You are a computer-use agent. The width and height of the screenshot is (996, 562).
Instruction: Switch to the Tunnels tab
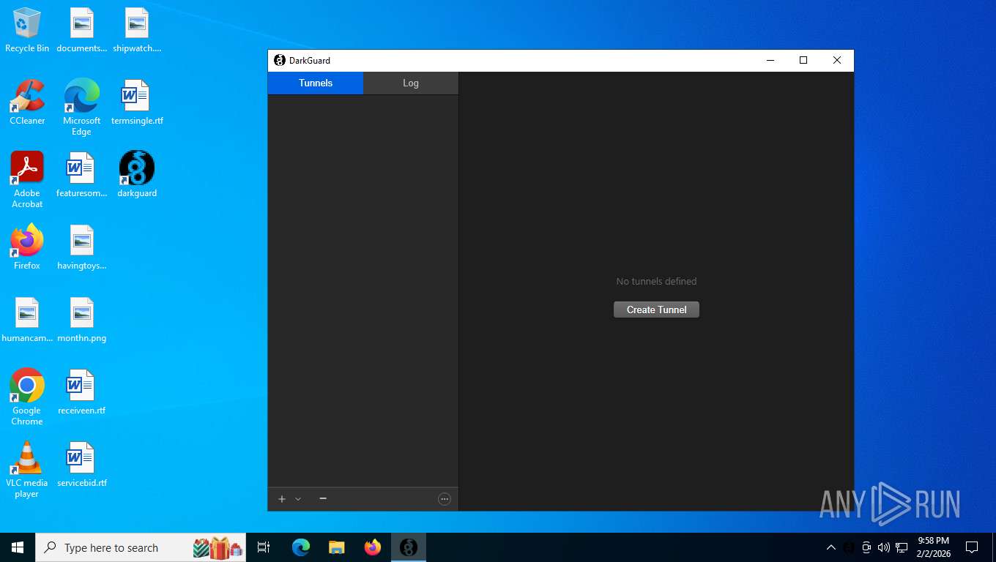(316, 83)
